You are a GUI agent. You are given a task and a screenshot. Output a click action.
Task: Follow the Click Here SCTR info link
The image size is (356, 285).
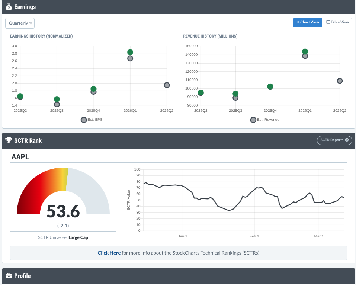(x=109, y=253)
